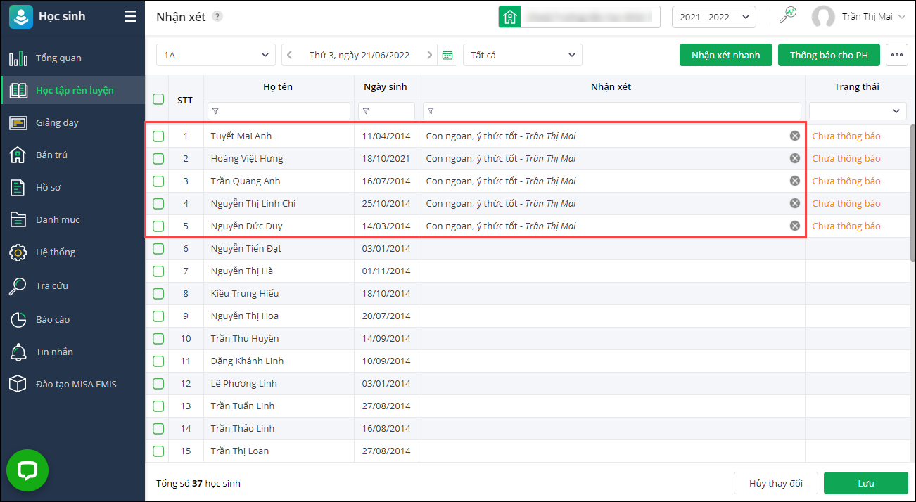Open Học tập rèn luyện book icon

pos(18,90)
